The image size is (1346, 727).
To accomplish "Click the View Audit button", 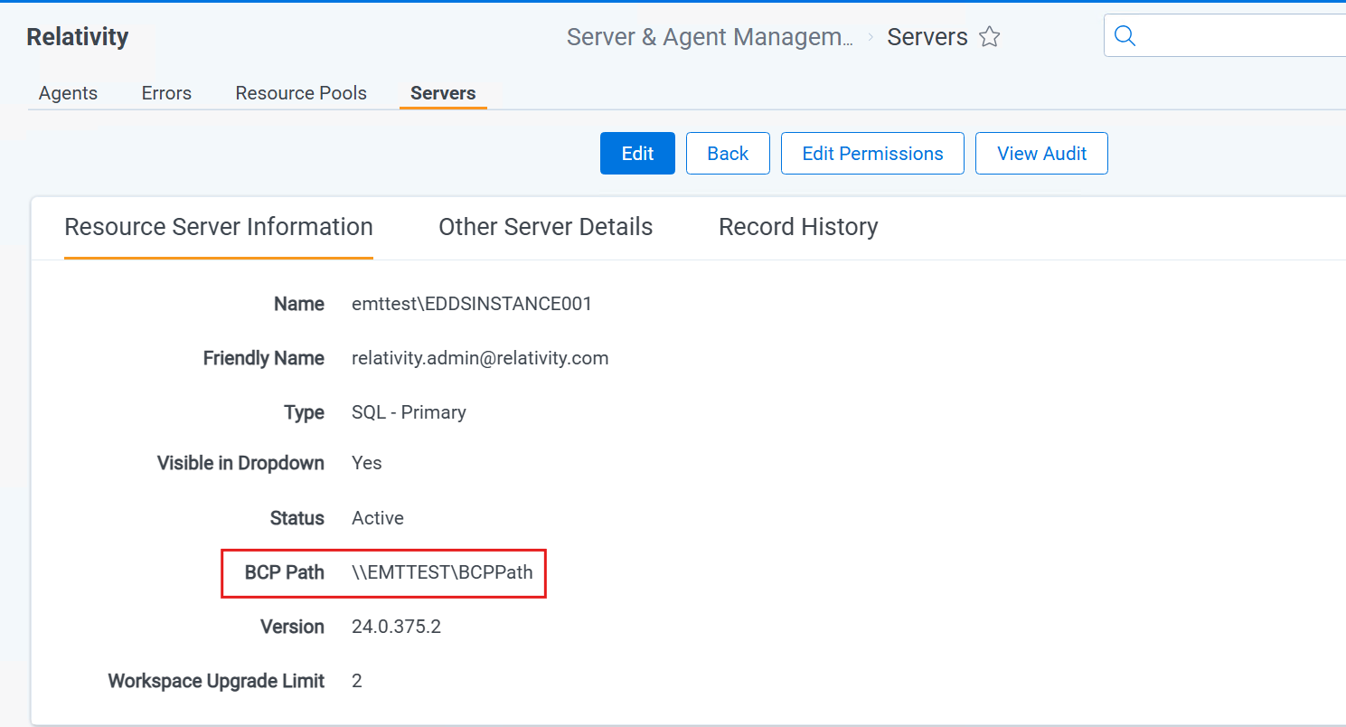I will pos(1041,154).
